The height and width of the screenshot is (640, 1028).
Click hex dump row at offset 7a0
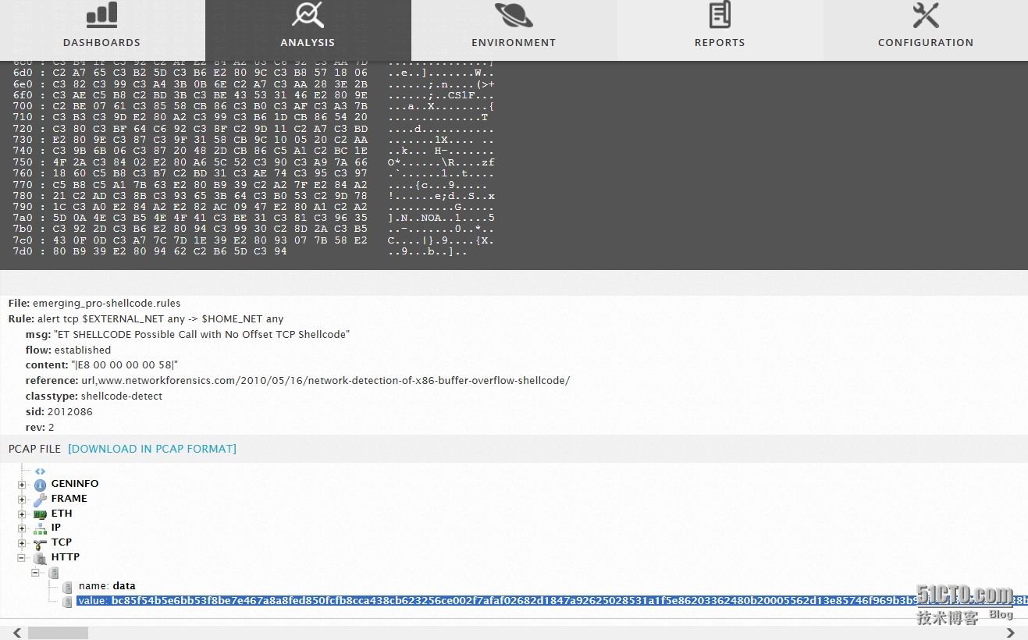(x=254, y=218)
